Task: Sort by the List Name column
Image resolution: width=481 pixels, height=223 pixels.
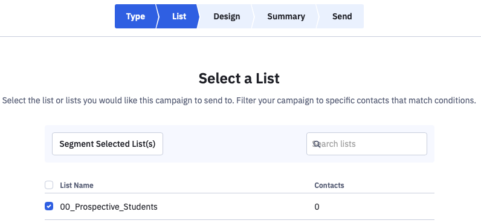Action: coord(77,186)
